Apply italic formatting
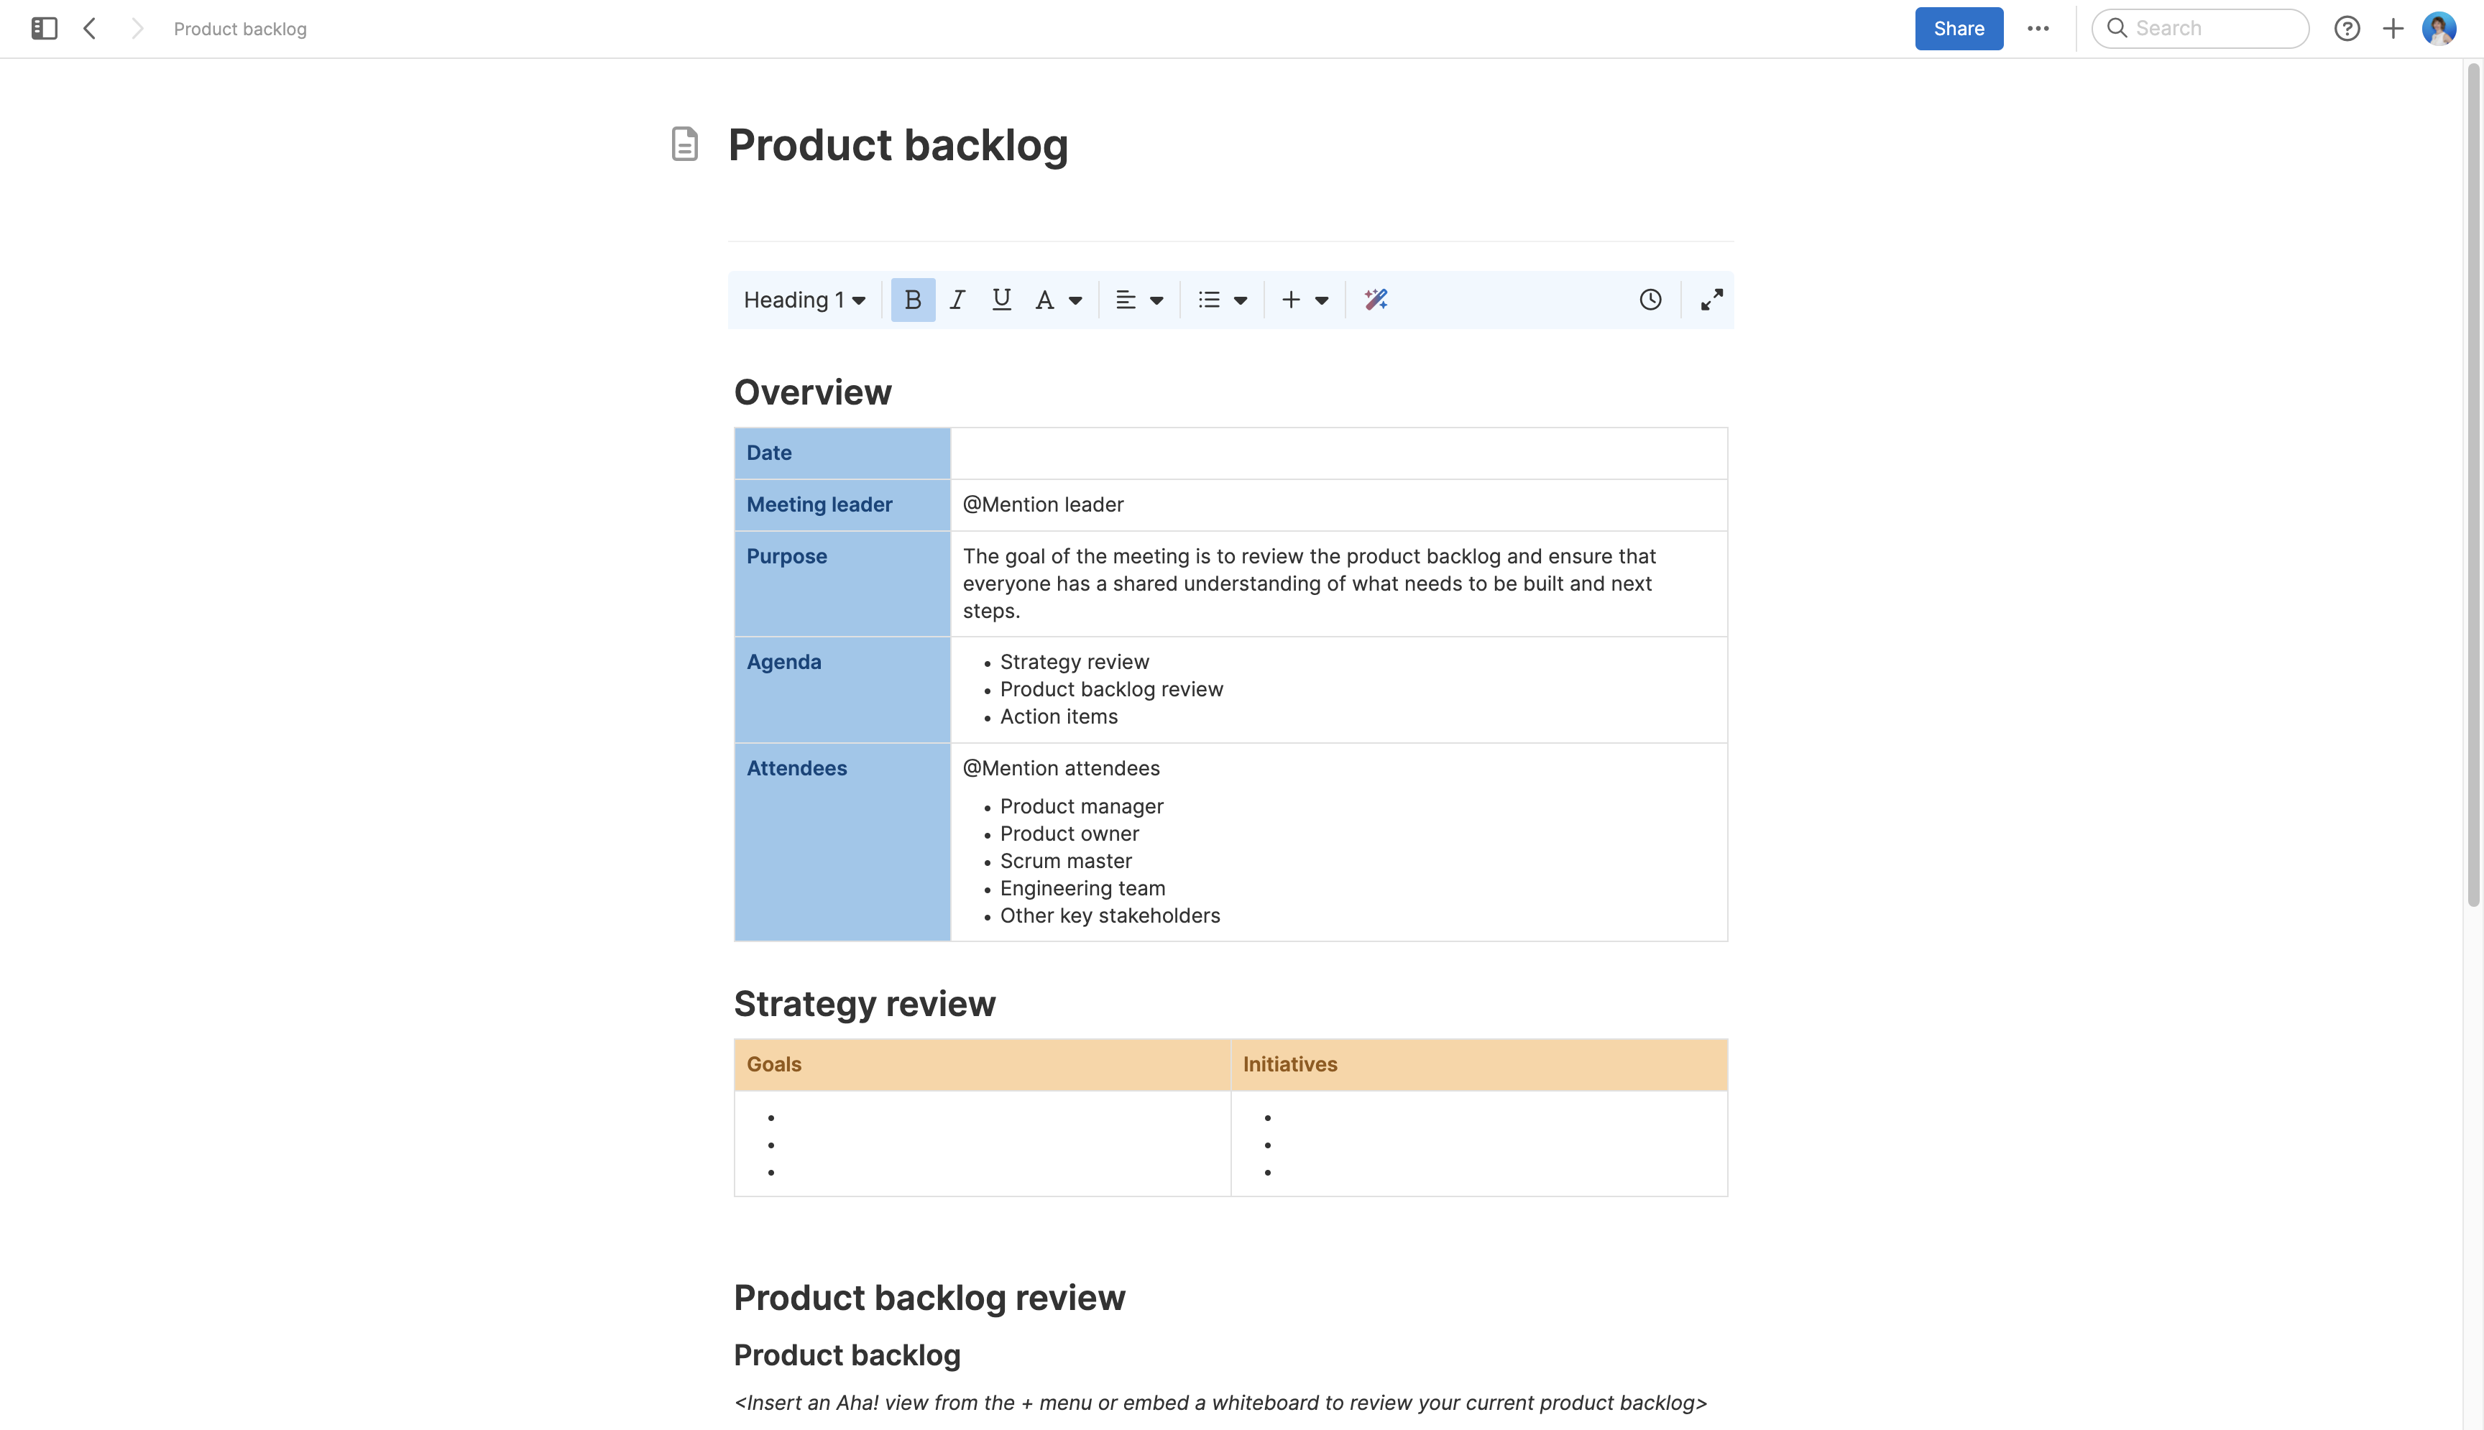This screenshot has width=2484, height=1430. tap(957, 300)
